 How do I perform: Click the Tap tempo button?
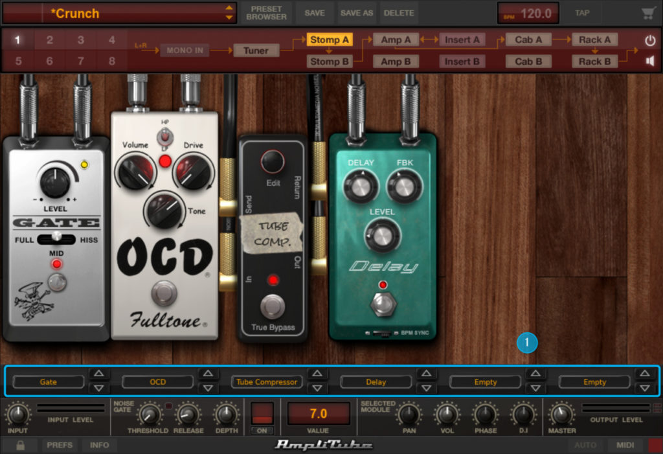pyautogui.click(x=582, y=13)
